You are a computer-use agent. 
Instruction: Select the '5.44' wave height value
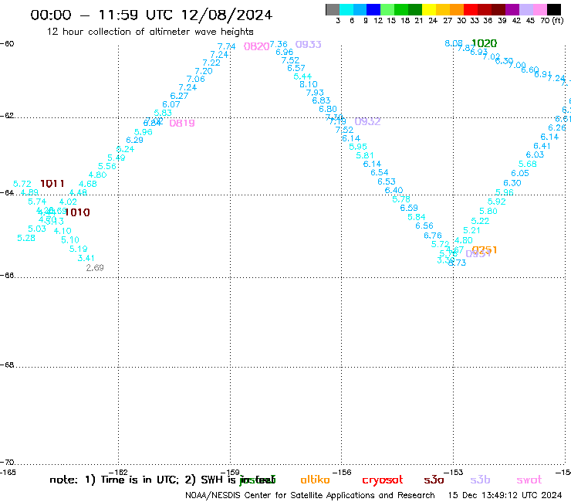tap(302, 76)
